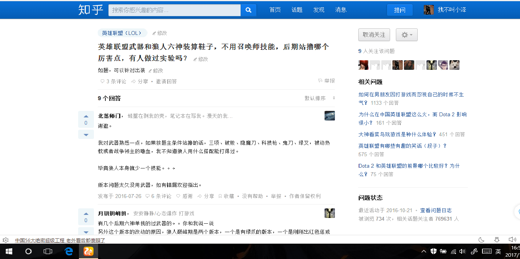This screenshot has width=520, height=259.
Task: Open related question 如何在男朋友因打游戏而忽视自己
Action: pyautogui.click(x=411, y=99)
